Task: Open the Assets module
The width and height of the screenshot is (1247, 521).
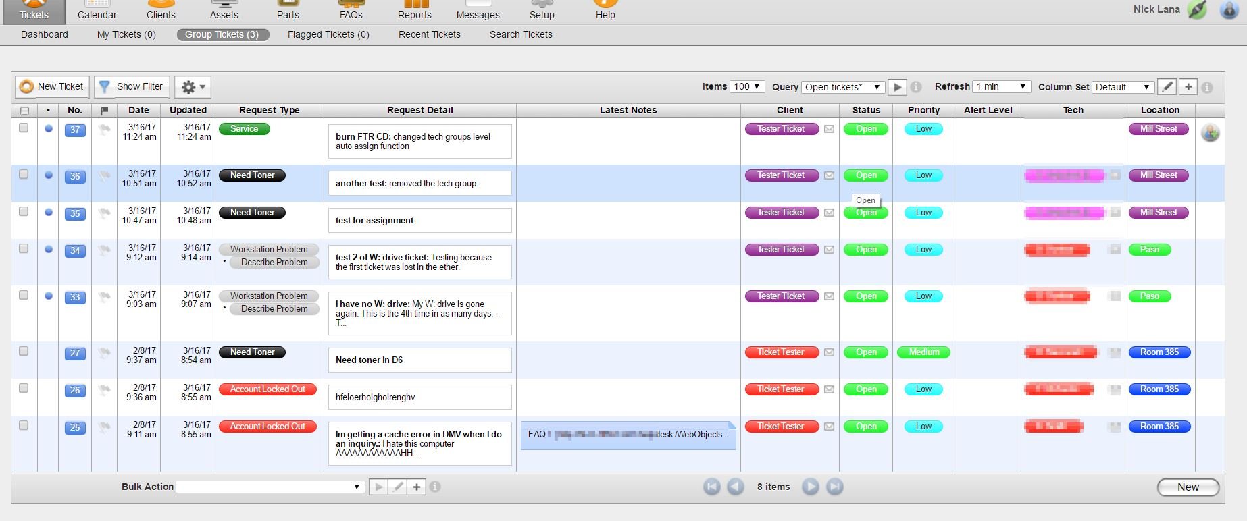Action: pos(224,11)
